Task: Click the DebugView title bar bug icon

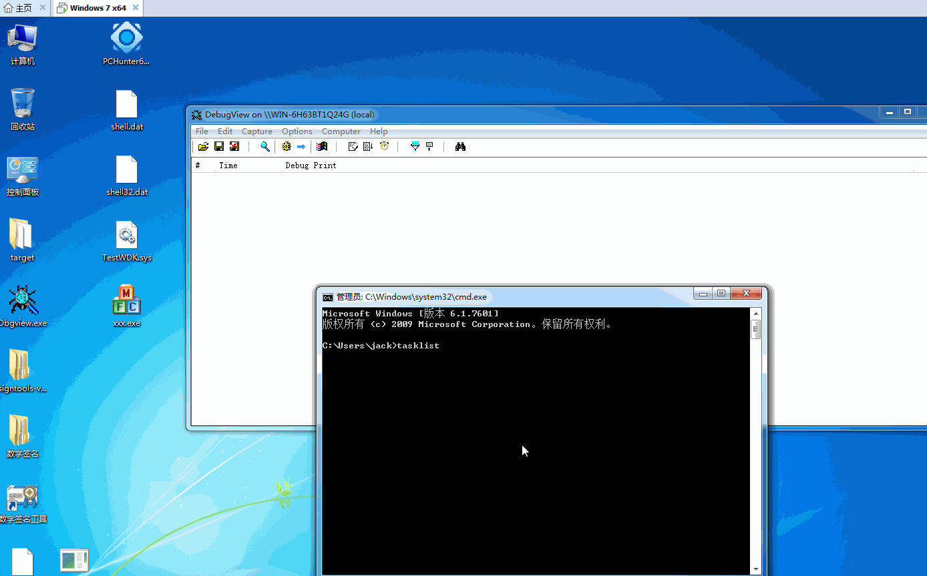Action: pos(197,115)
